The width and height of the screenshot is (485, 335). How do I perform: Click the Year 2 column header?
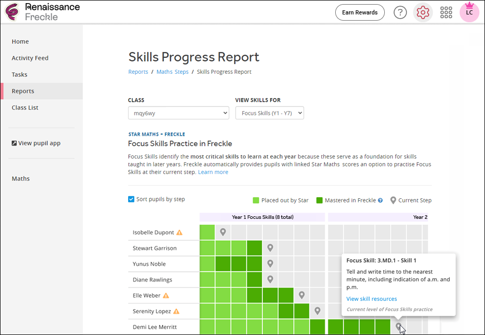pyautogui.click(x=378, y=217)
